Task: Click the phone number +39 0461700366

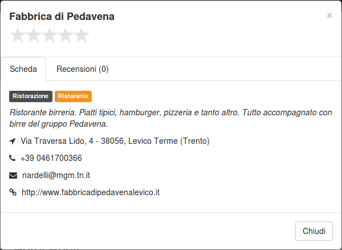Action: 51,158
